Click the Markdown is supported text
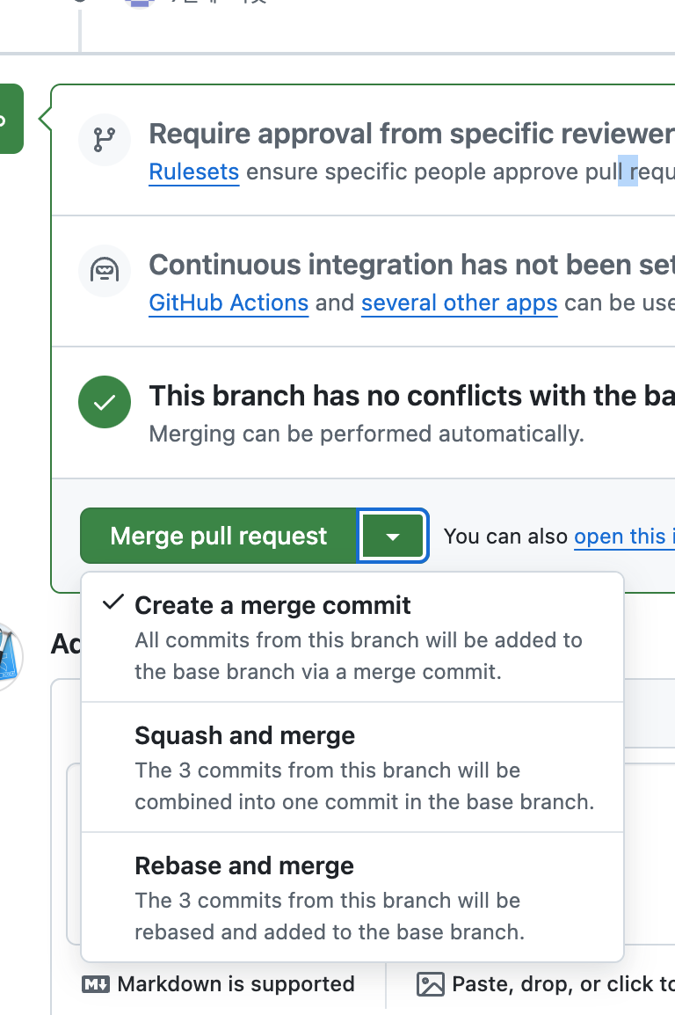The height and width of the screenshot is (1015, 675). tap(236, 984)
